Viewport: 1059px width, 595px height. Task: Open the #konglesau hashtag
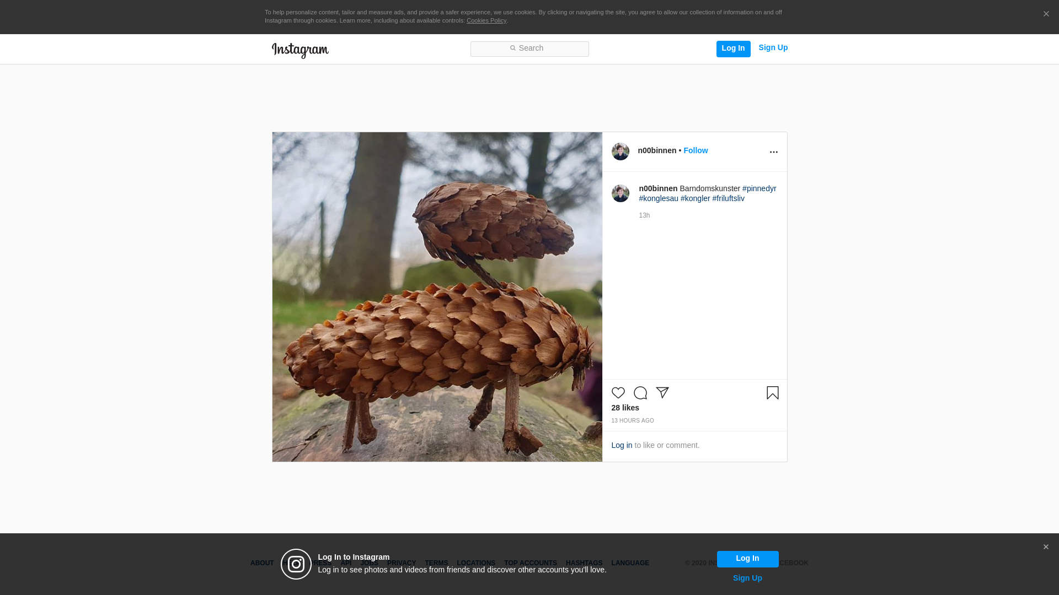point(658,198)
